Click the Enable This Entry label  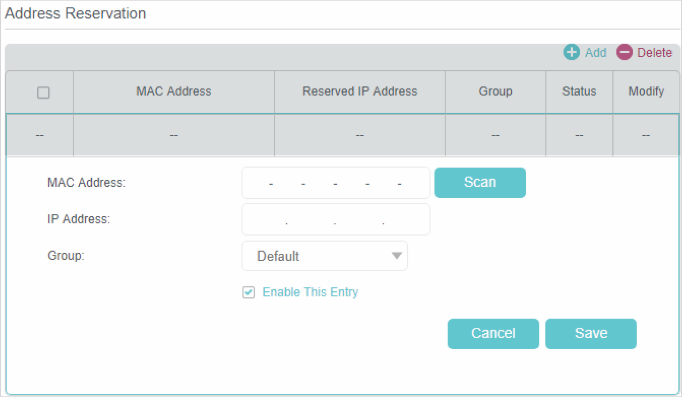point(310,292)
